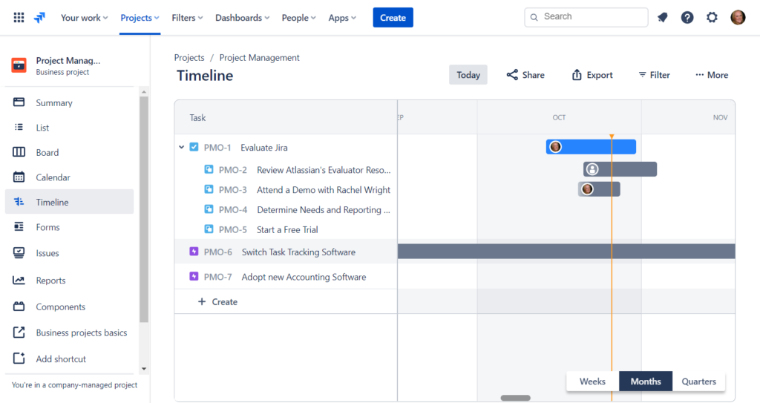760x403 pixels.
Task: Click the blue Create button
Action: (x=393, y=18)
